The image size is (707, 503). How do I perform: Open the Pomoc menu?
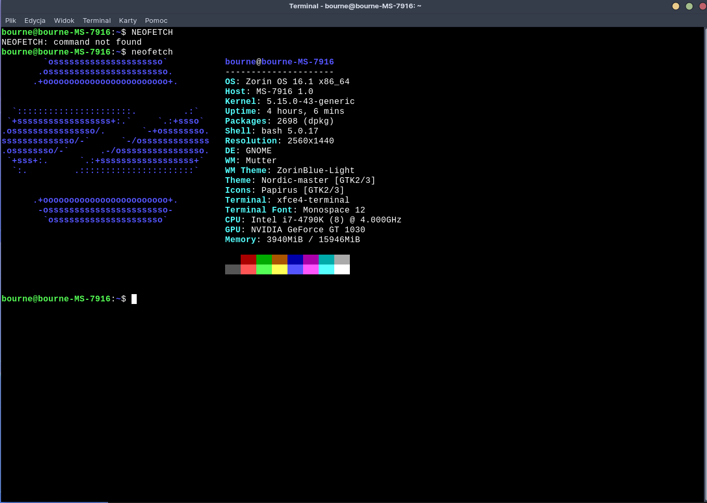tap(156, 20)
